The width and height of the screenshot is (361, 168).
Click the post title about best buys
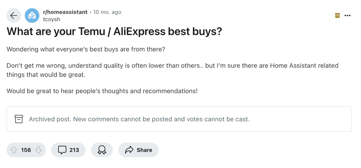coord(114,32)
